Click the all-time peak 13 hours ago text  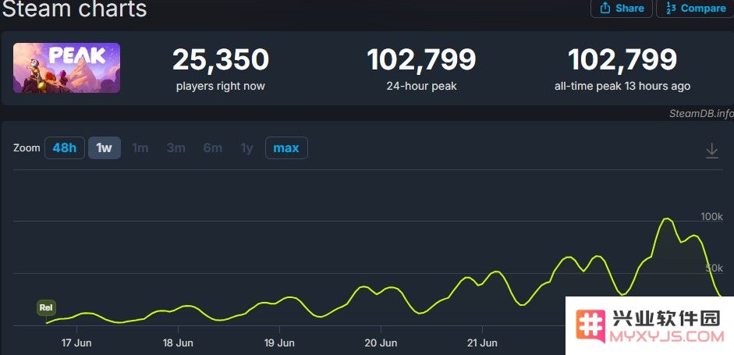622,86
